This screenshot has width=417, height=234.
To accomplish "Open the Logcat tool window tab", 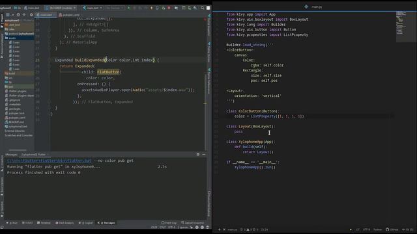I will pos(85,223).
